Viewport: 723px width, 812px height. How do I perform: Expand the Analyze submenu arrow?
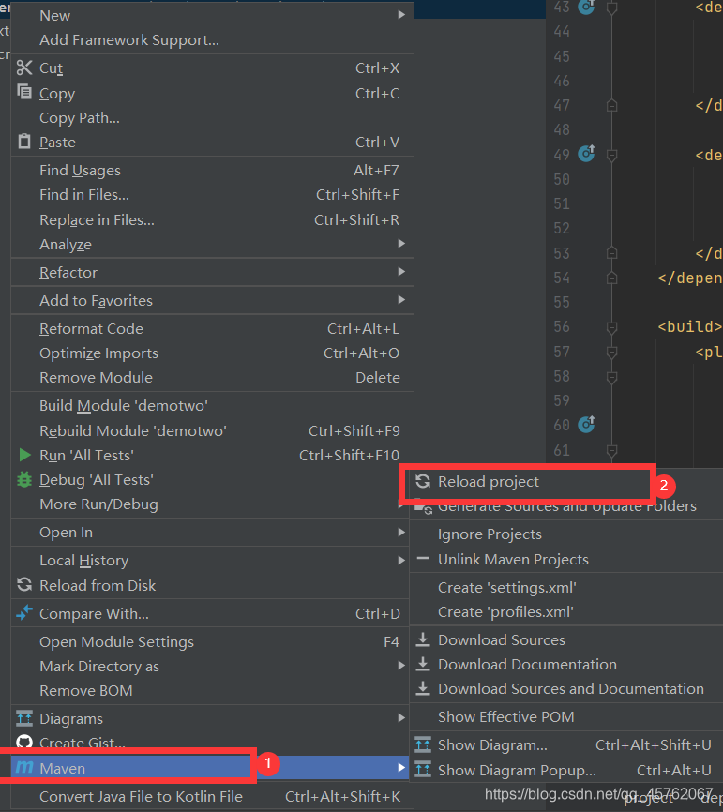click(401, 244)
